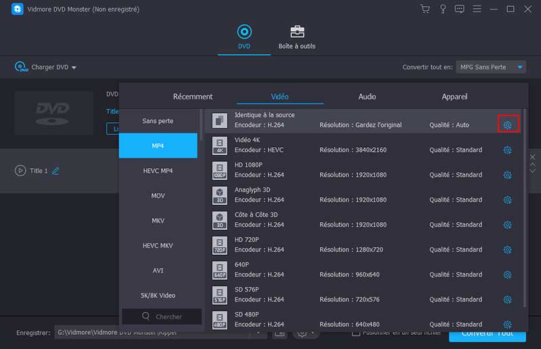Open settings gear for Identique à la source
Viewport: 541px width, 349px height.
507,125
